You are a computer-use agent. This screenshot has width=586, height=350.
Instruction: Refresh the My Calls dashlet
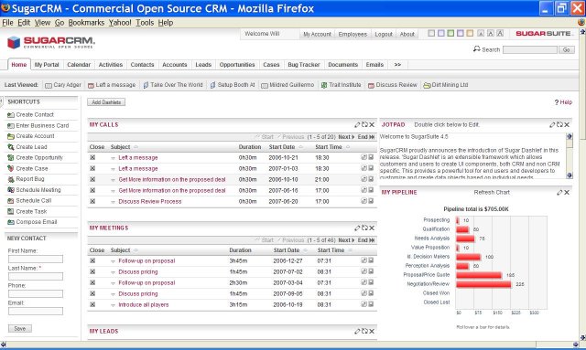tap(364, 124)
